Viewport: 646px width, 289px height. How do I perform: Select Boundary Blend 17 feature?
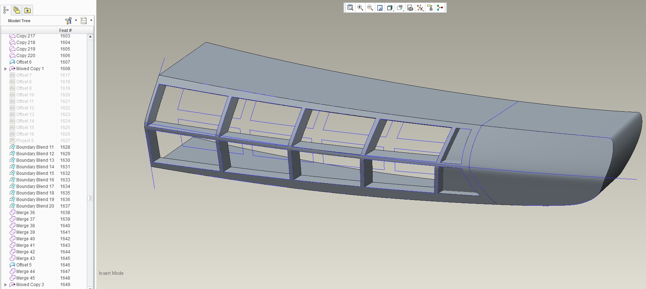(35, 186)
